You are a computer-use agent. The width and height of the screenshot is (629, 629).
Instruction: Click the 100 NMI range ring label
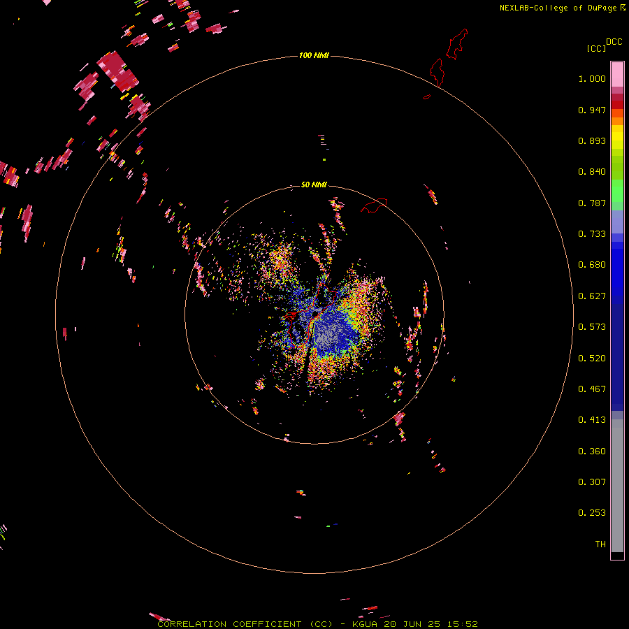coord(314,55)
